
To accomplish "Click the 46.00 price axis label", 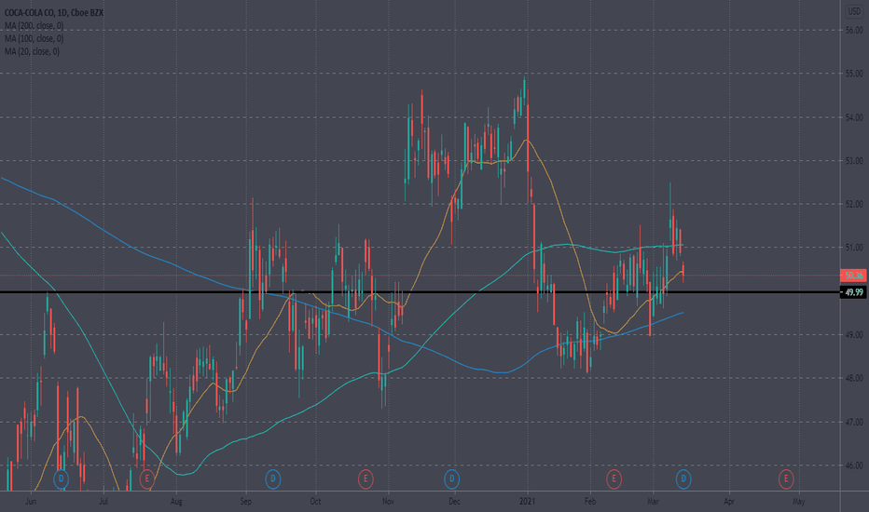I will [854, 465].
